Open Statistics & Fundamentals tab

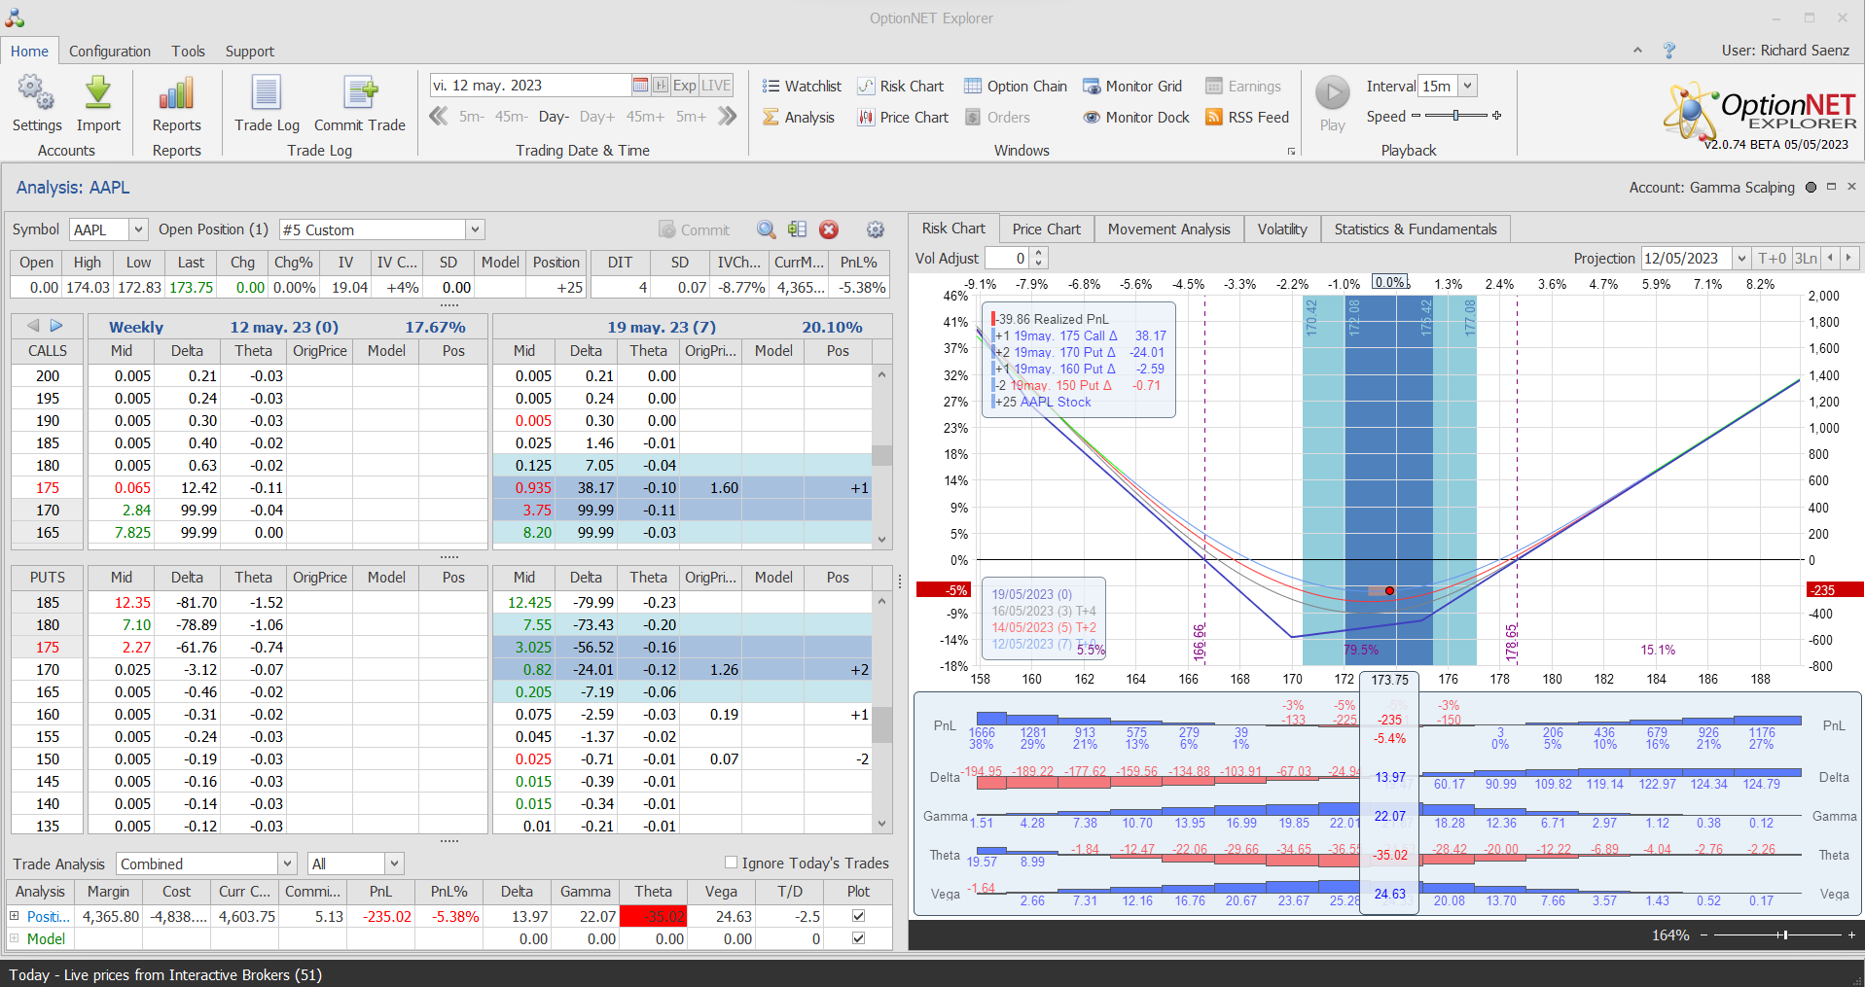1415,229
